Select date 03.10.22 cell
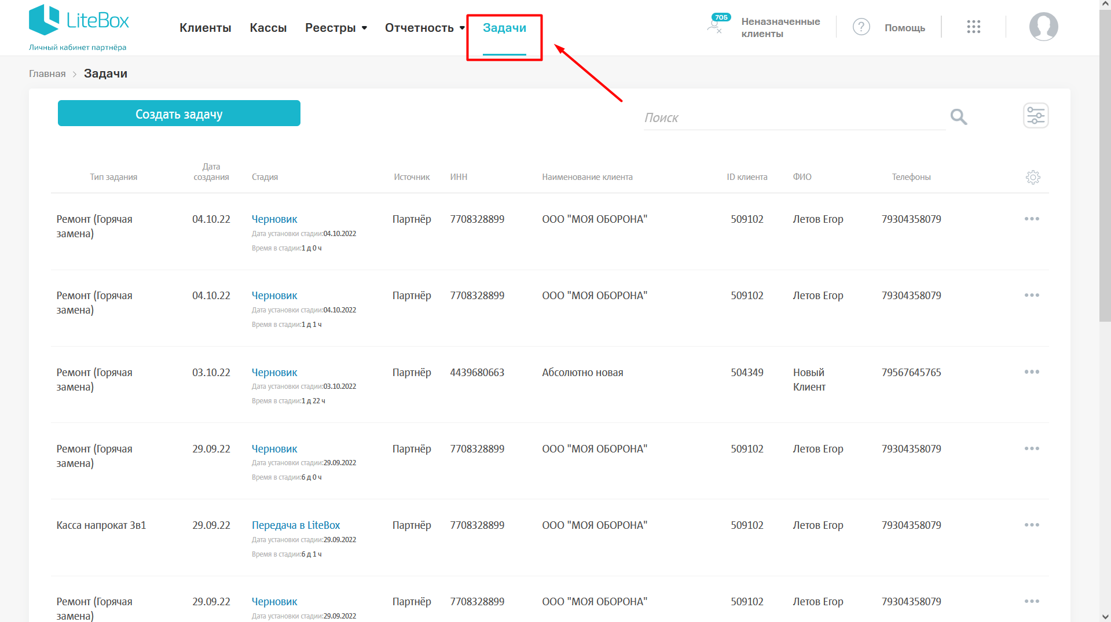 coord(211,373)
